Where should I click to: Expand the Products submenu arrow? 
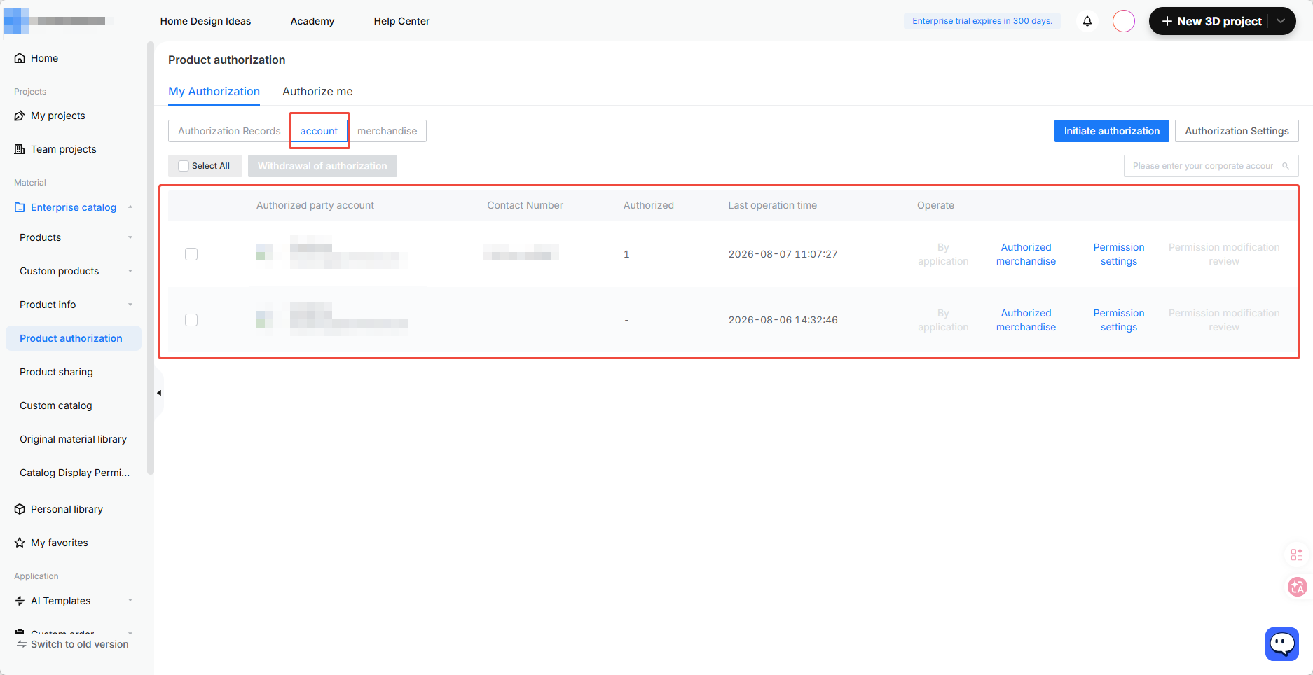click(130, 237)
